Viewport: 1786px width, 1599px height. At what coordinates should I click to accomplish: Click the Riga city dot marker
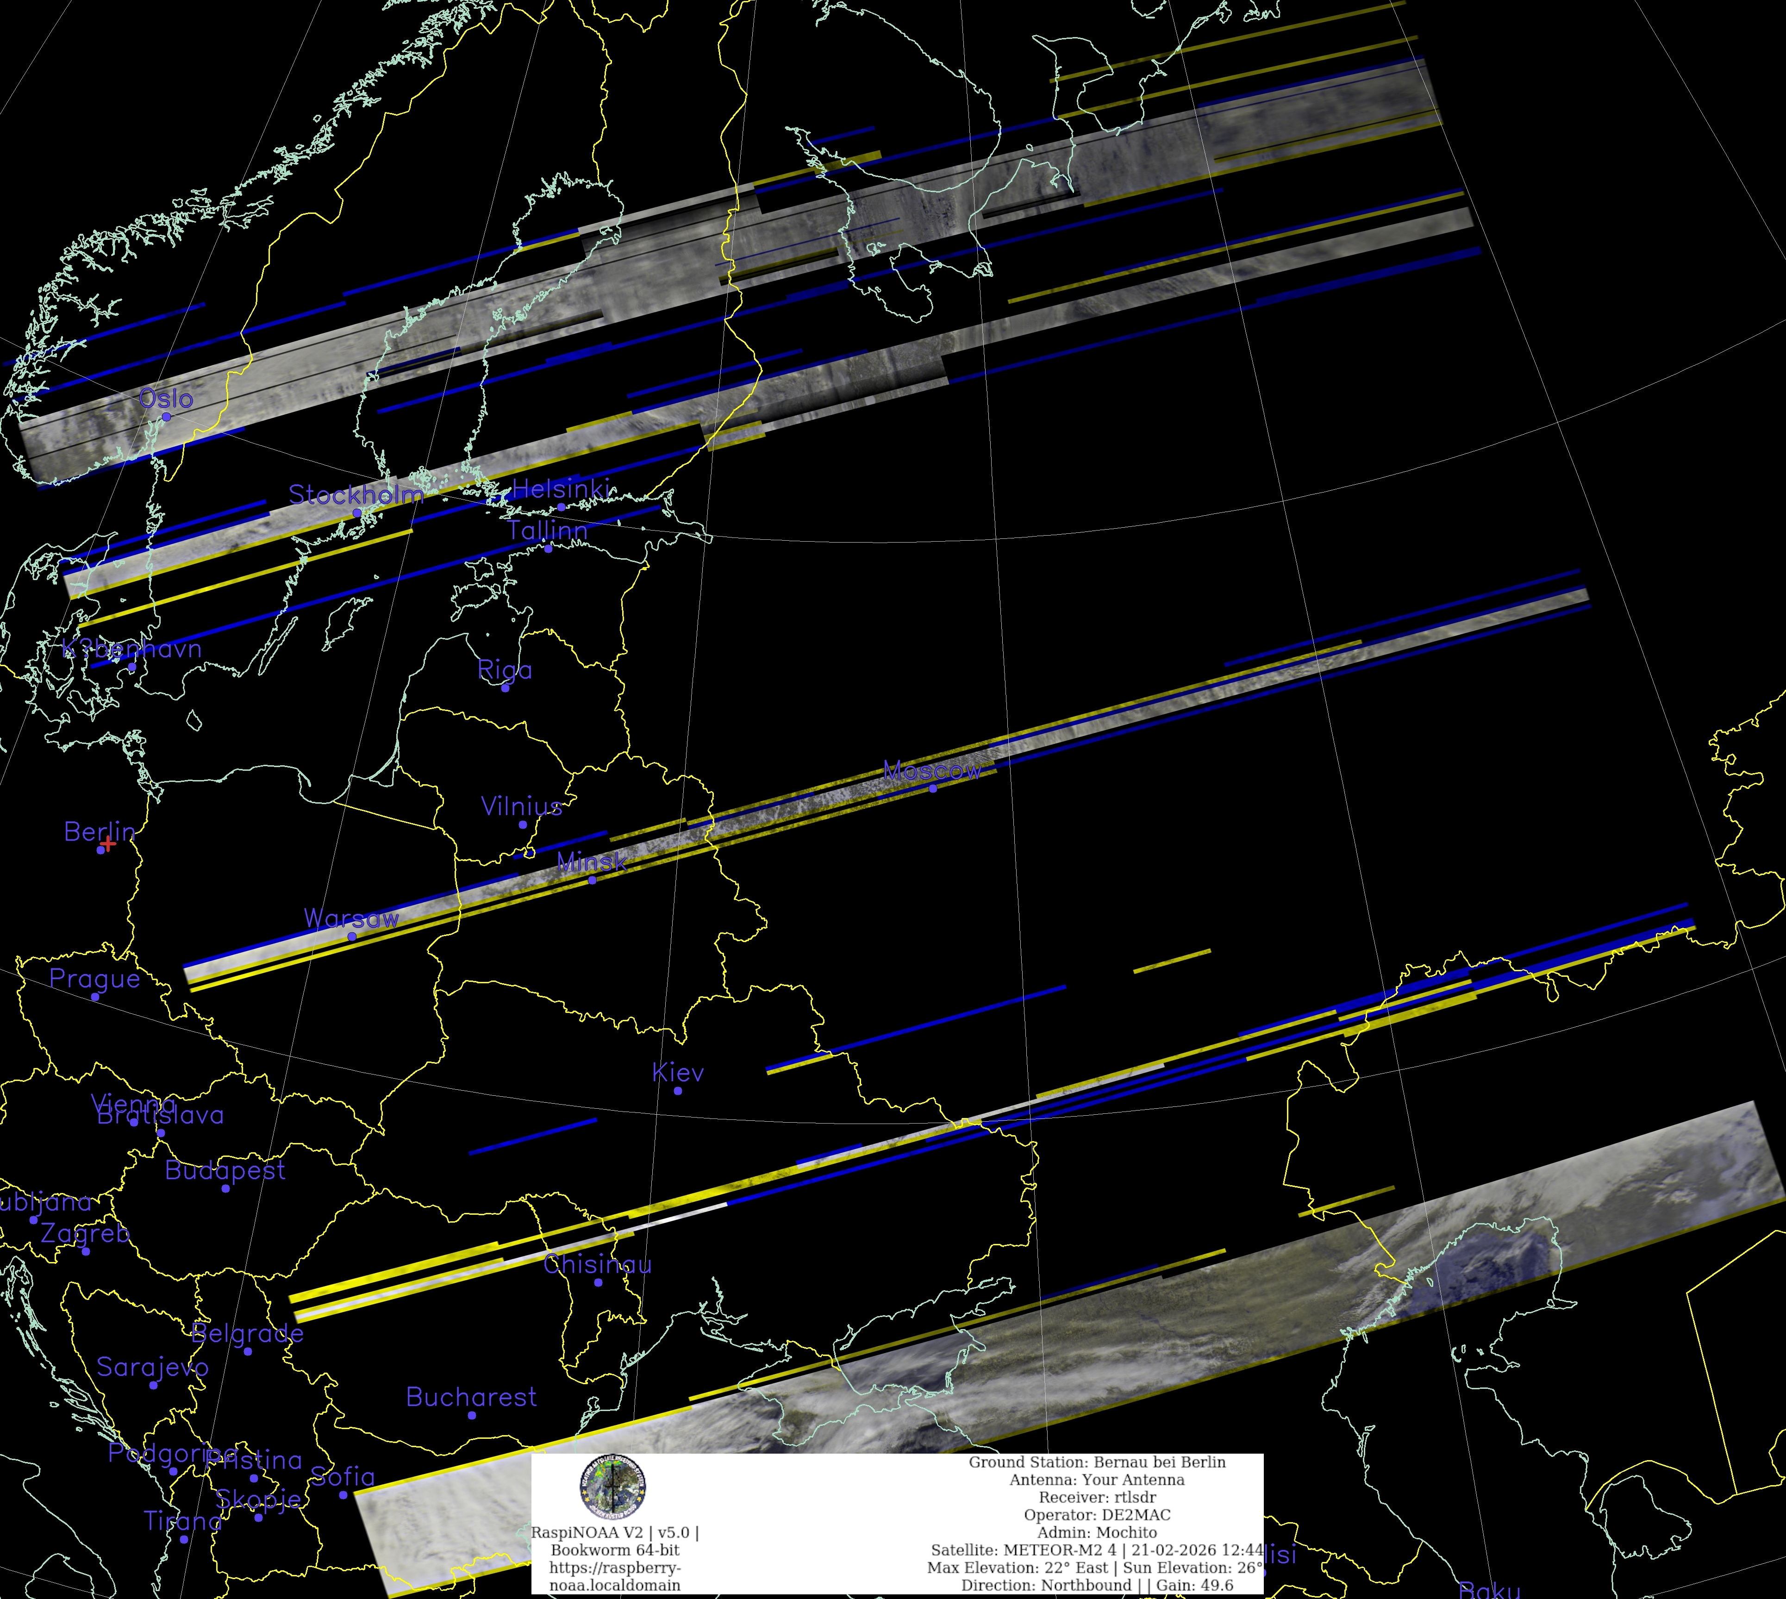(x=505, y=688)
